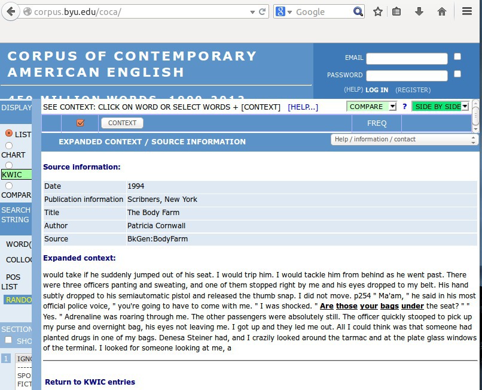Click the section number 1 box
This screenshot has height=390, width=482.
[x=6, y=359]
